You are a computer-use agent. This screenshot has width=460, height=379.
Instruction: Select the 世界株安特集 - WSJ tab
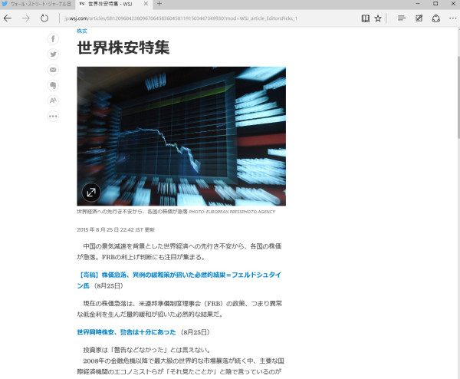(x=110, y=4)
